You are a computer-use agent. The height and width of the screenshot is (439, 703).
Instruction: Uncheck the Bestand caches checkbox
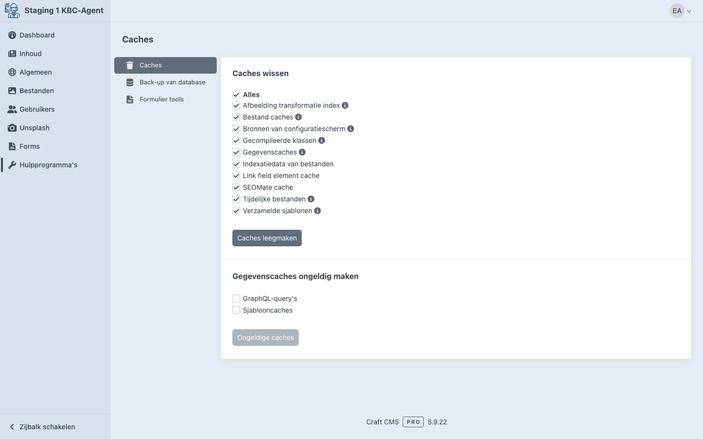tap(236, 117)
